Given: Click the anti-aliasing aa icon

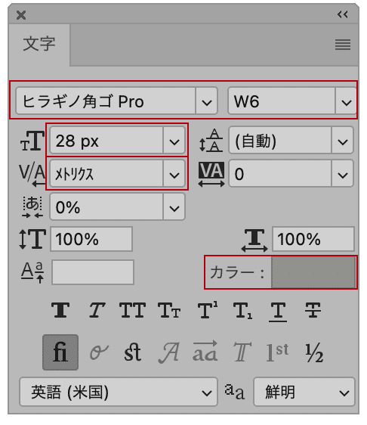Looking at the screenshot, I should [234, 392].
